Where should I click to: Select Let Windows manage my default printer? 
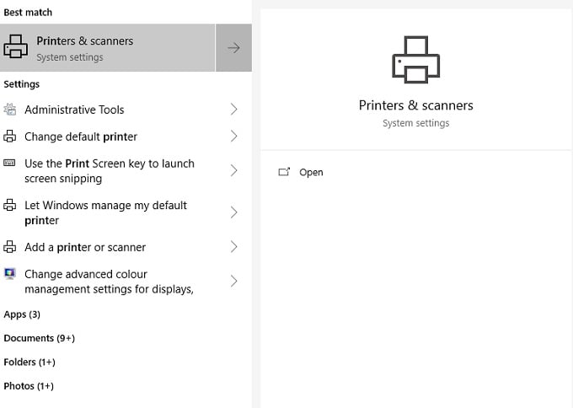point(105,212)
